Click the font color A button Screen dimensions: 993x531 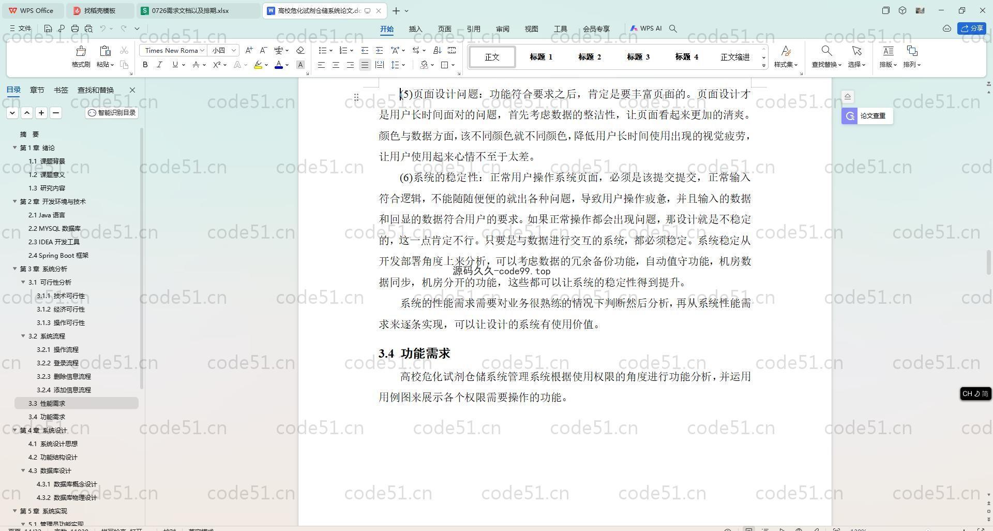pos(279,65)
